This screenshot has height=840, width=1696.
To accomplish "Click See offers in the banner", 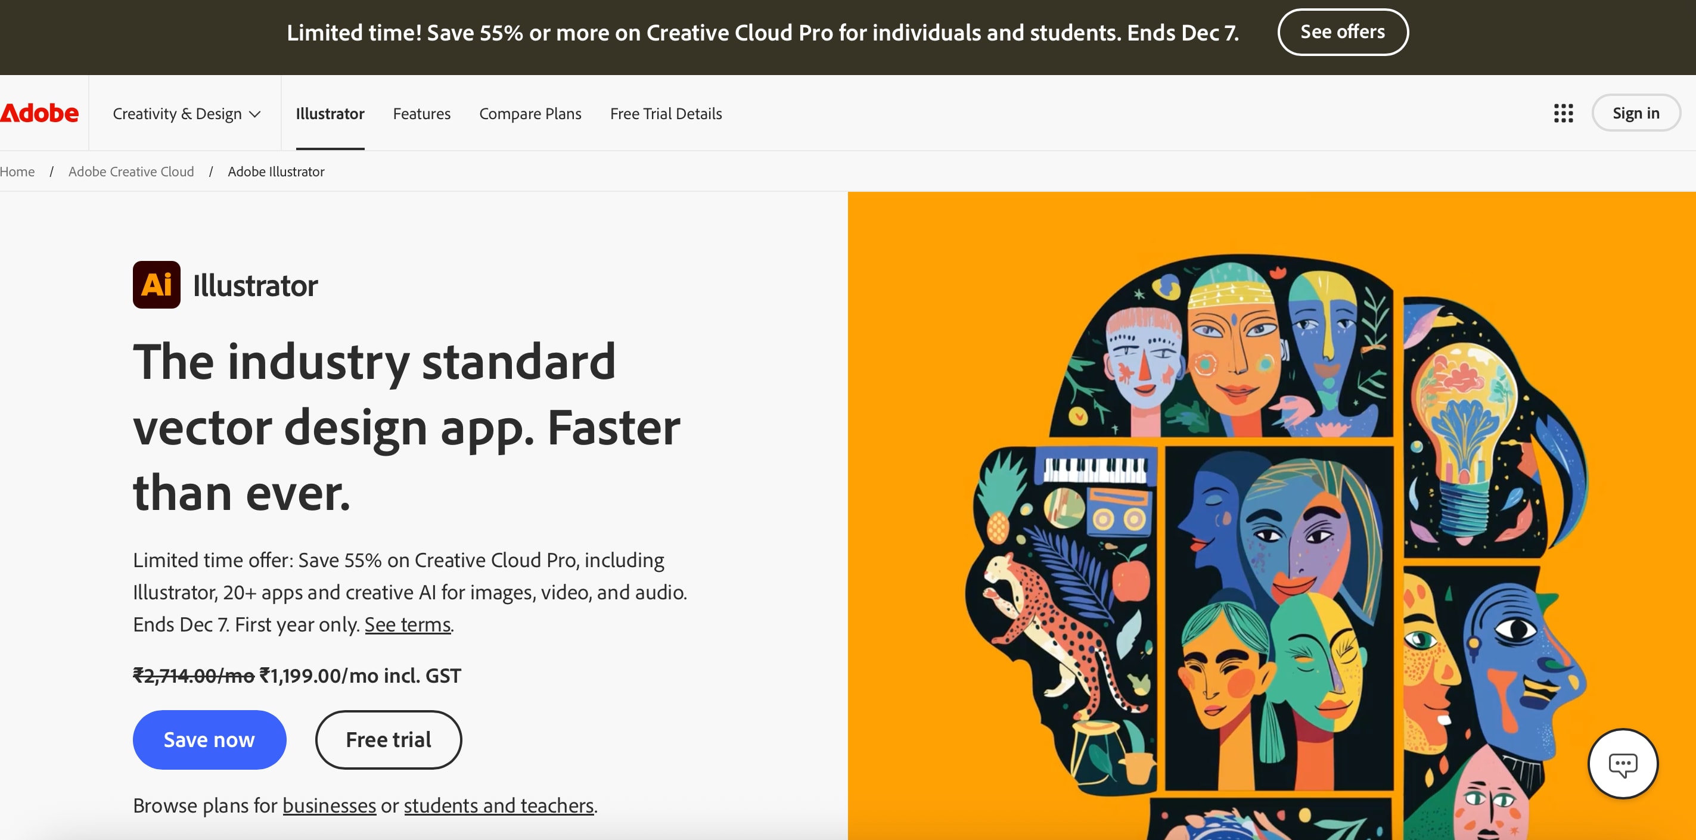I will 1343,32.
